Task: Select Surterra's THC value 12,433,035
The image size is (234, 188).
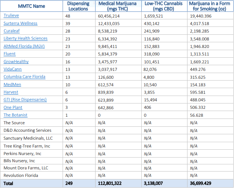Action: 109,24
